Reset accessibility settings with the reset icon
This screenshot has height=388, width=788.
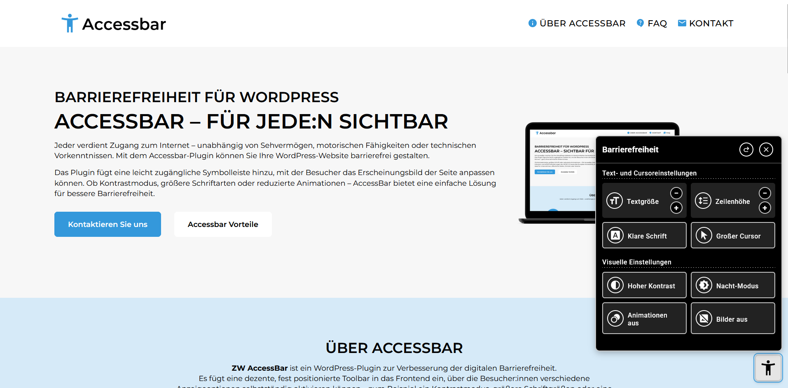click(x=746, y=150)
